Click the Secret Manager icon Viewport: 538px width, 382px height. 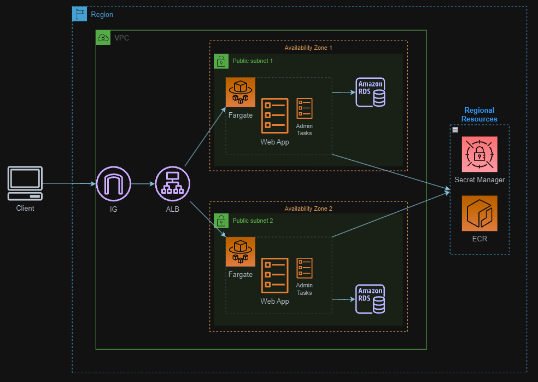[479, 154]
